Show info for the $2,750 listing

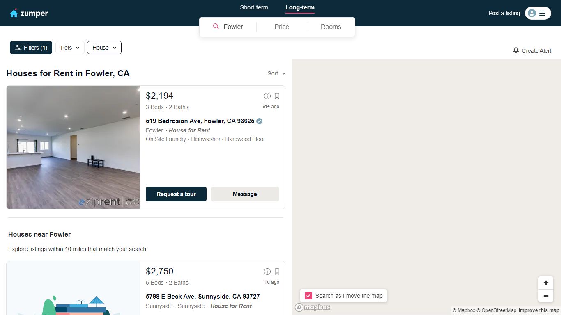tap(267, 272)
